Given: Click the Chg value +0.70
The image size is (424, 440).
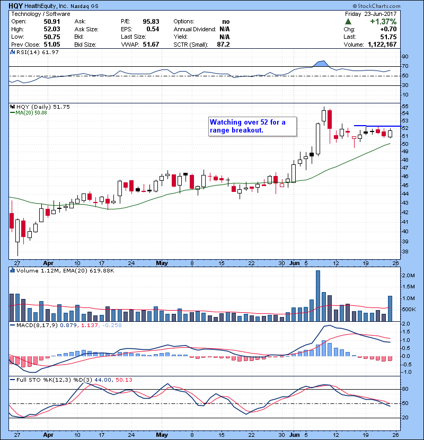Looking at the screenshot, I should (388, 29).
